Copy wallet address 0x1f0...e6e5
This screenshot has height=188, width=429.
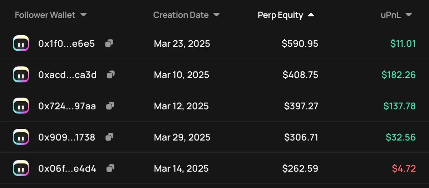[x=109, y=44]
